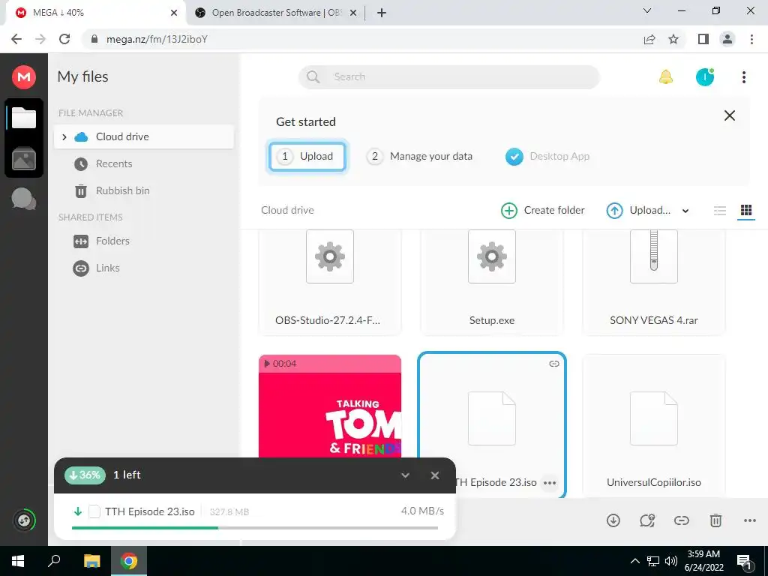This screenshot has width=768, height=576.
Task: Bookmark this page with star icon
Action: pyautogui.click(x=673, y=39)
